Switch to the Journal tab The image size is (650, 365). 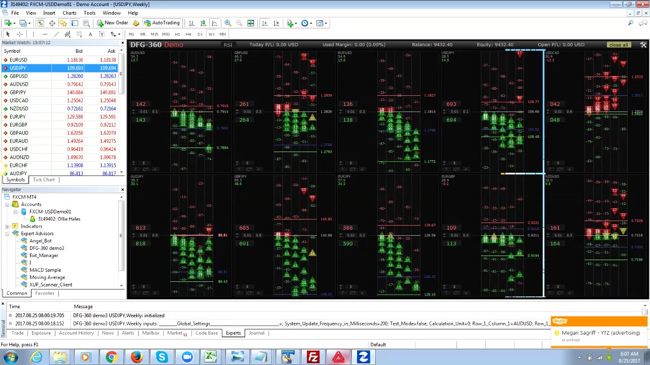tap(256, 333)
